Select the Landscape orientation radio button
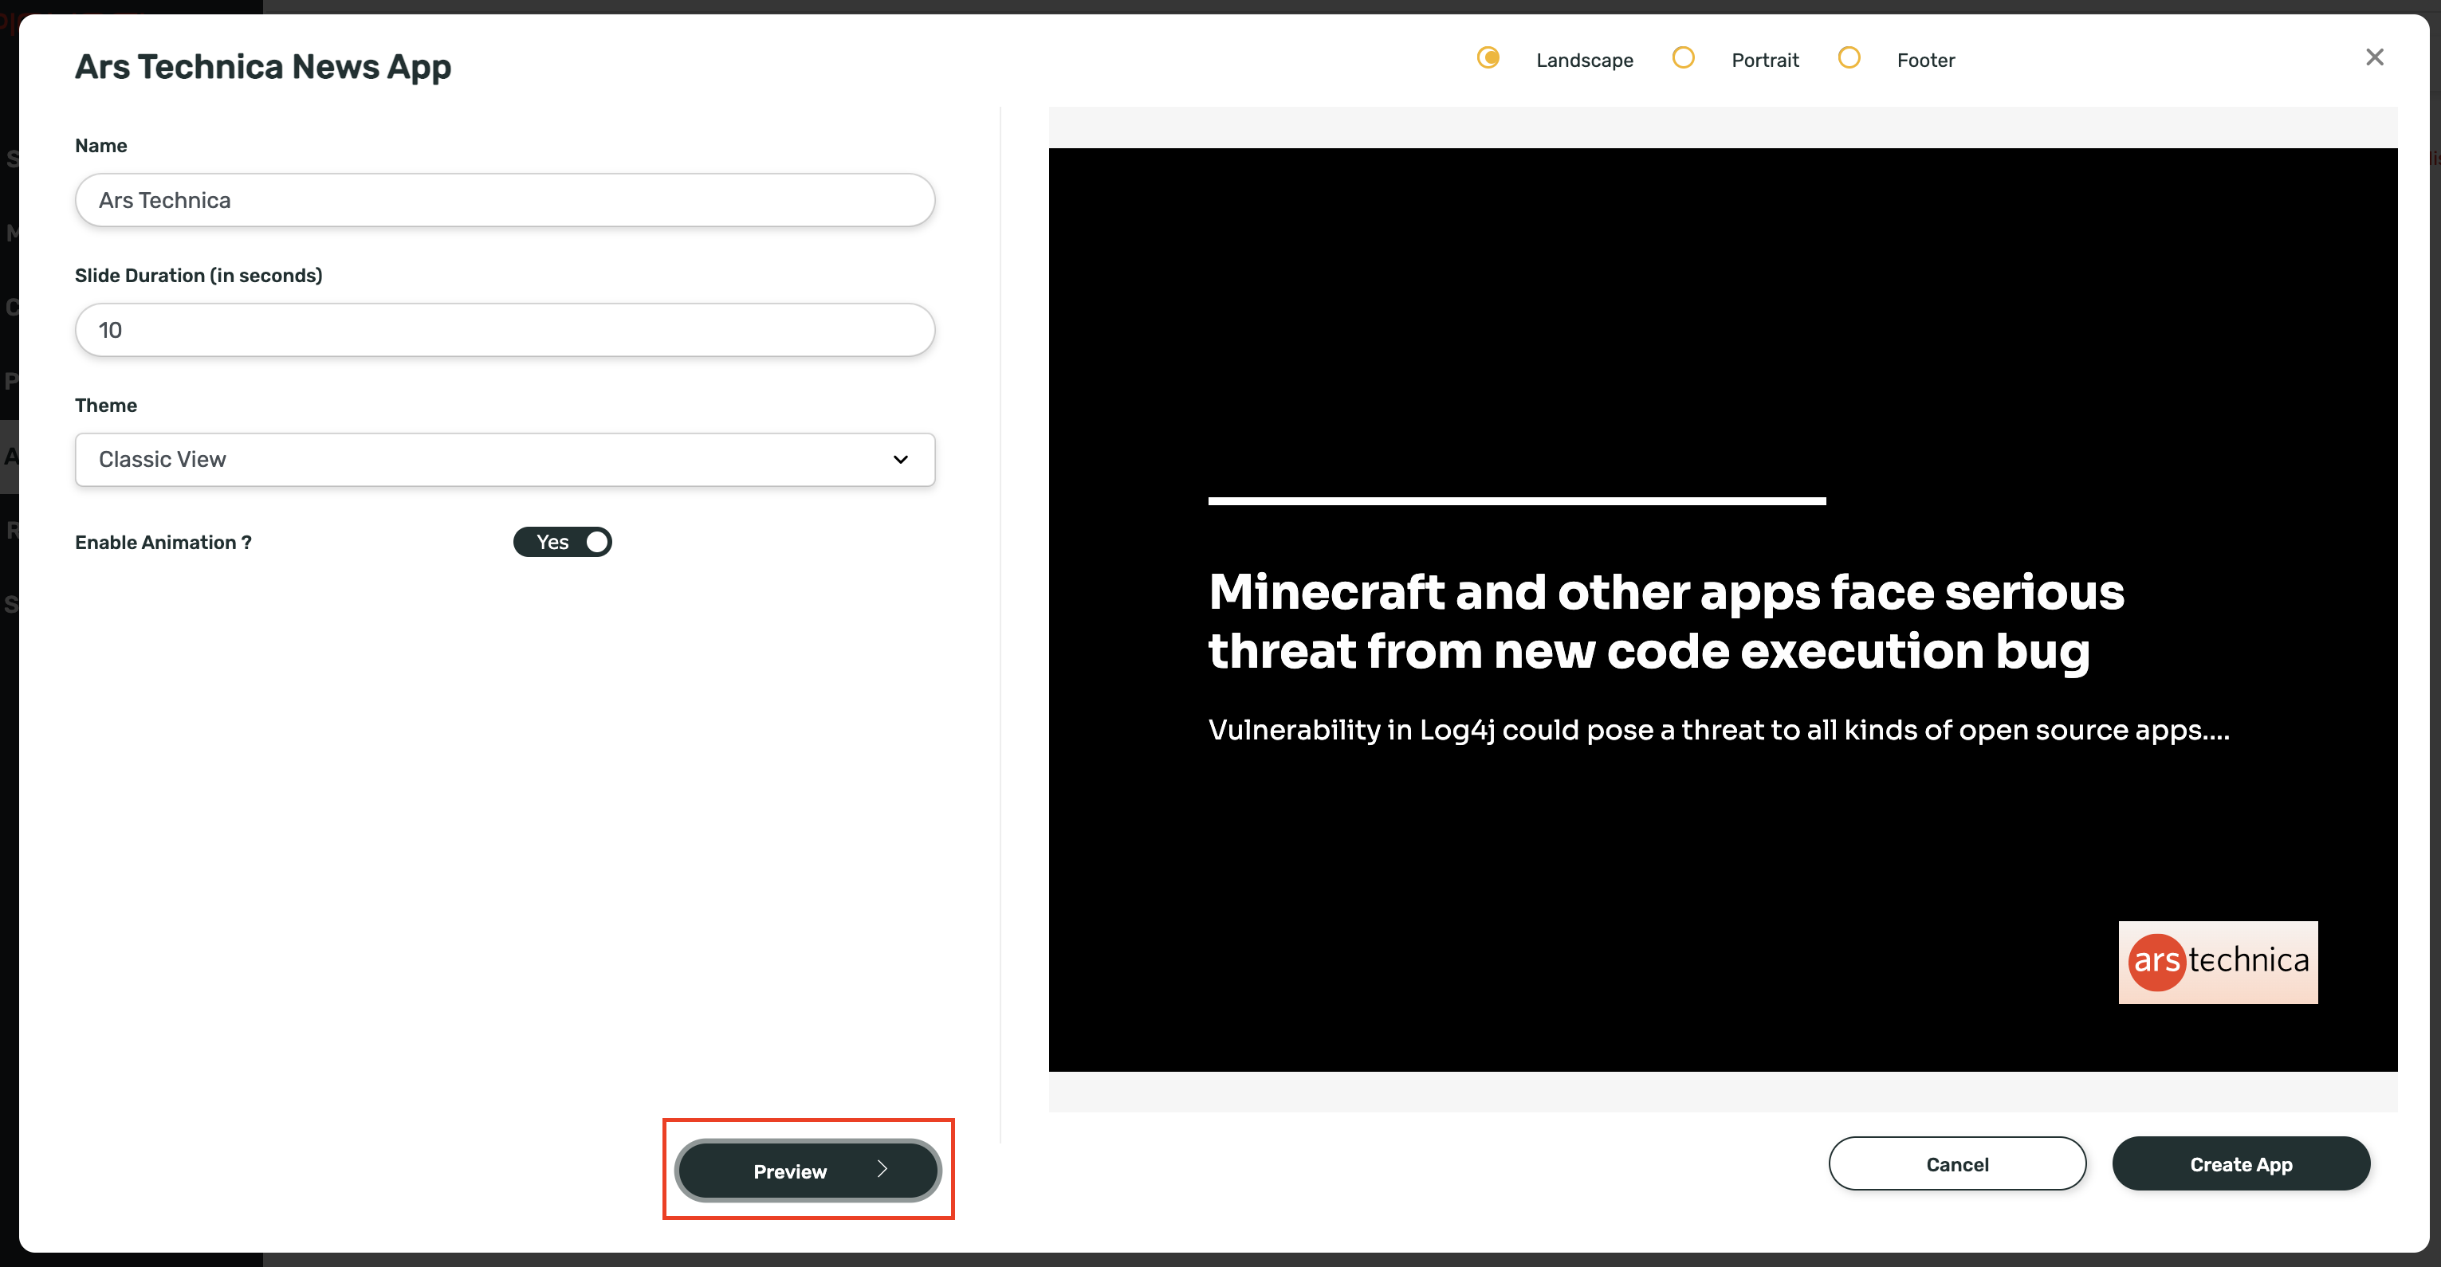 tap(1488, 57)
